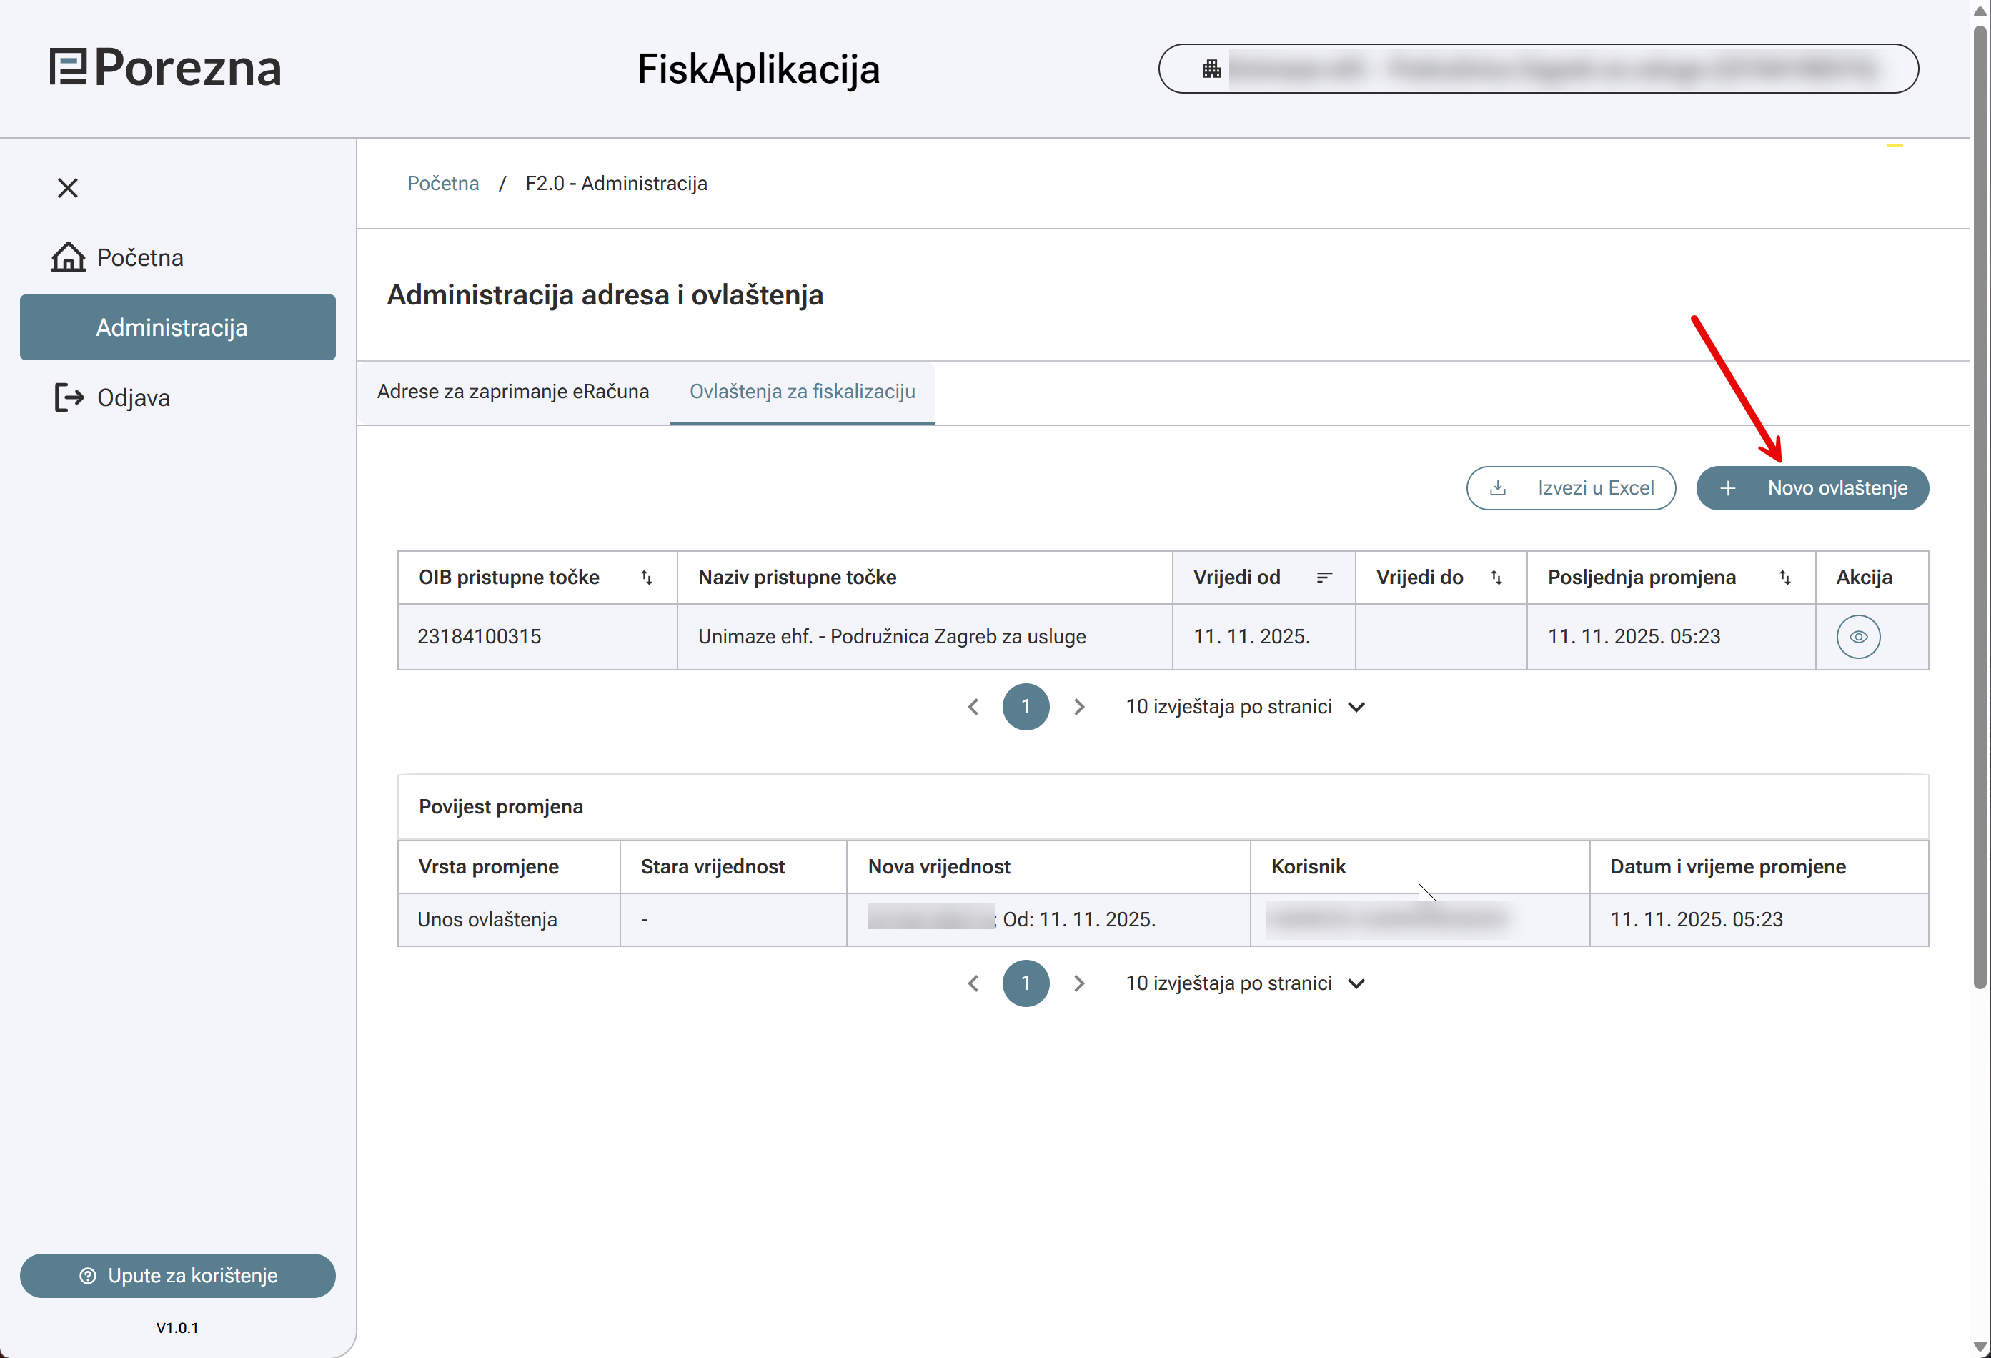
Task: Click the Odjava logout icon
Action: pos(69,397)
